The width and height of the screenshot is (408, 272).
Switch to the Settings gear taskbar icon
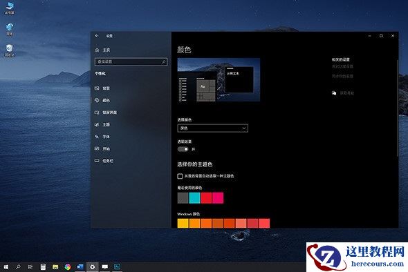click(93, 266)
